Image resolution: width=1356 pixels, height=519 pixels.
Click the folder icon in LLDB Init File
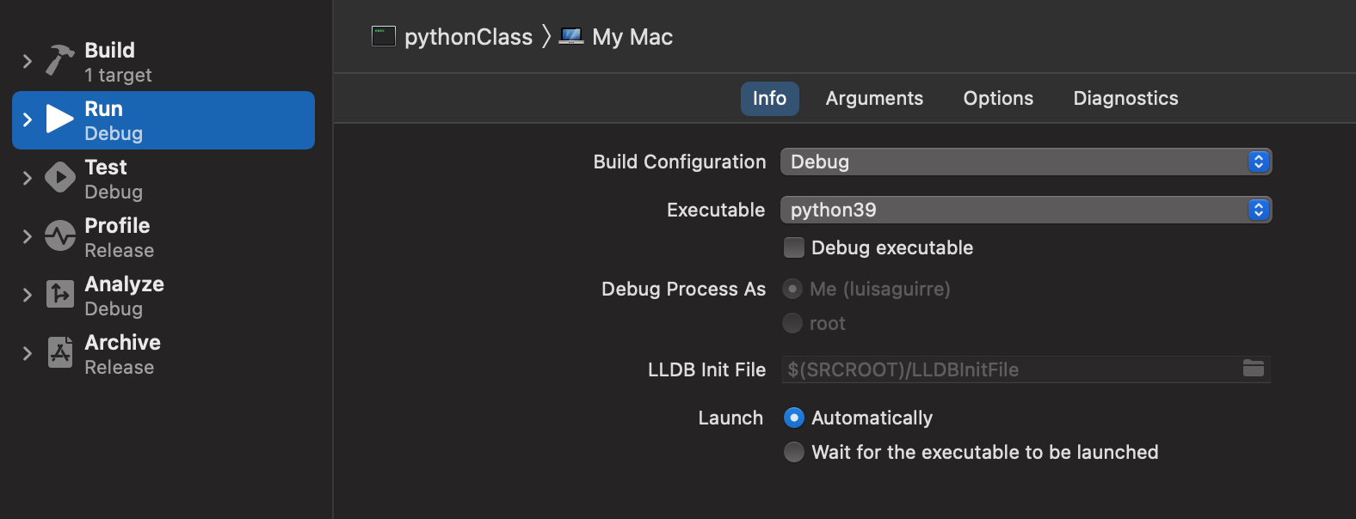1253,369
